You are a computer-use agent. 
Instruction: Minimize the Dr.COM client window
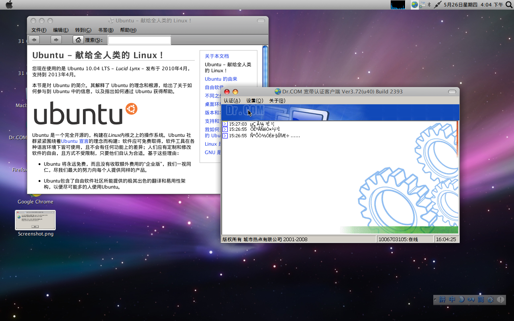tap(235, 92)
